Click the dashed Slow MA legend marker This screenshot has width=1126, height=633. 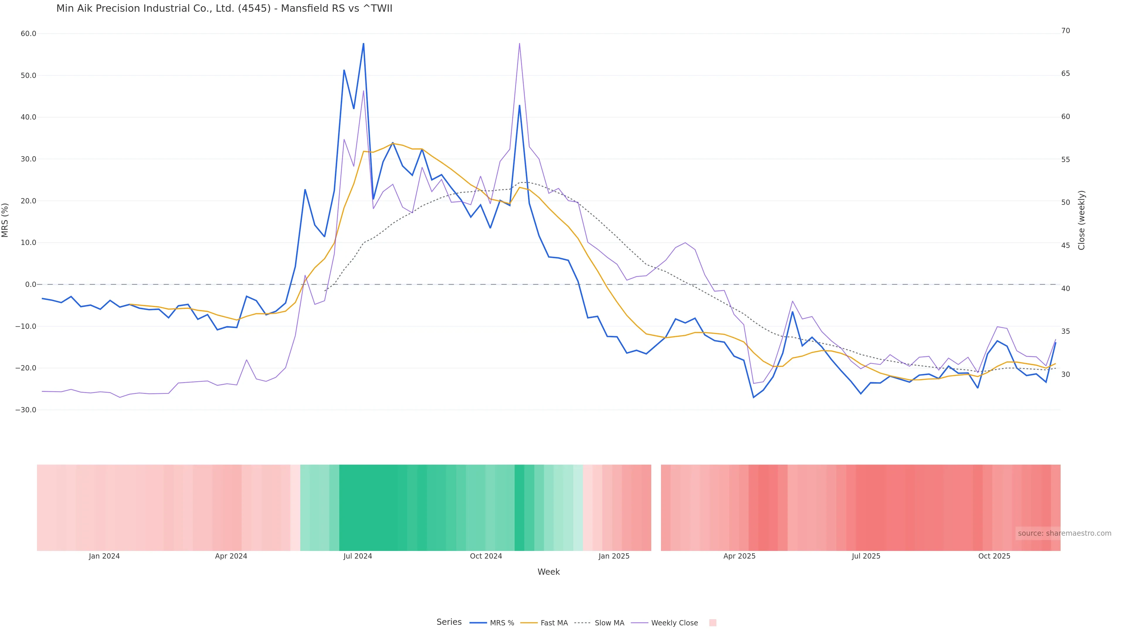[x=582, y=623]
